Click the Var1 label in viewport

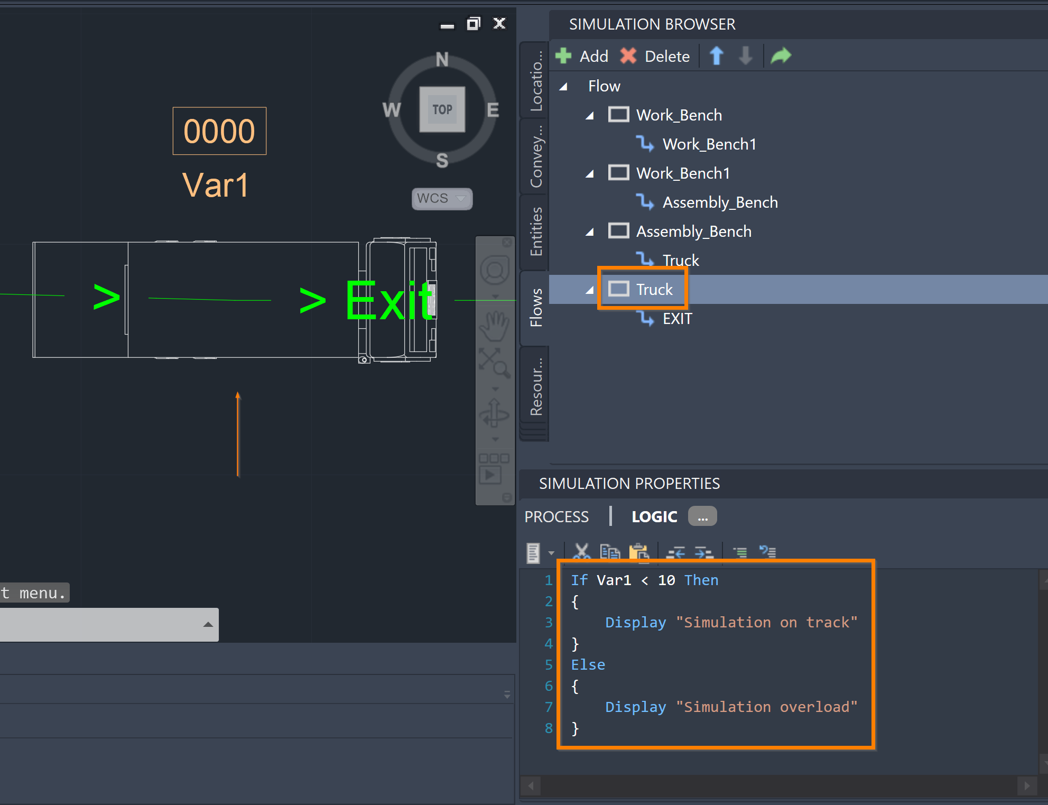216,185
